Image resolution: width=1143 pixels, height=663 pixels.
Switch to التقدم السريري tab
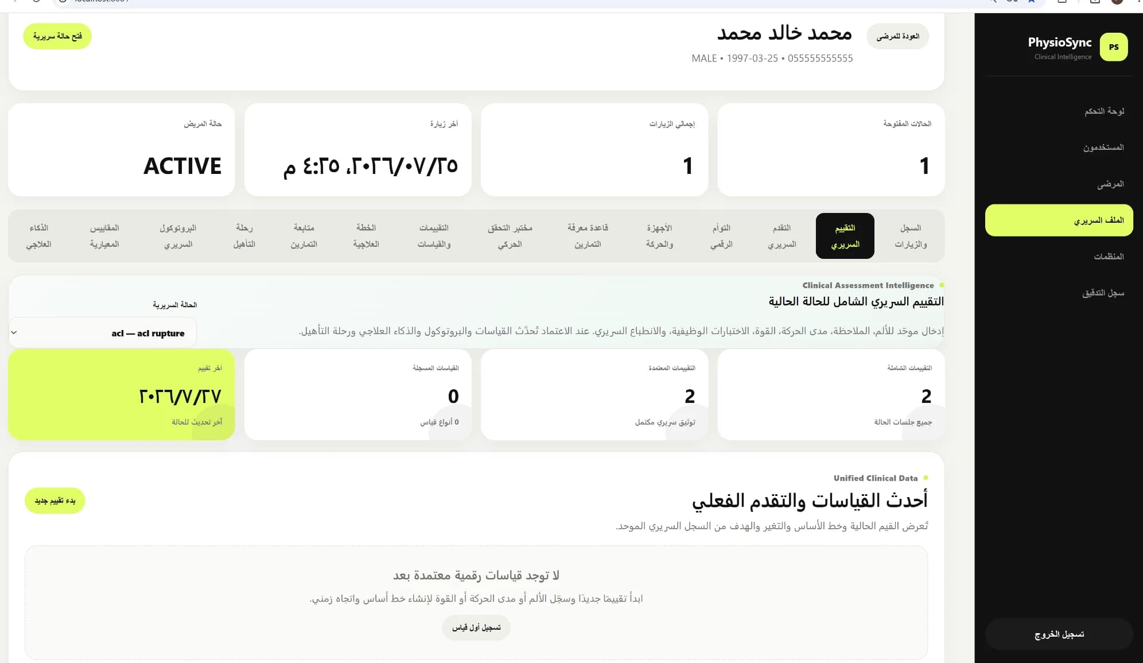pos(782,236)
